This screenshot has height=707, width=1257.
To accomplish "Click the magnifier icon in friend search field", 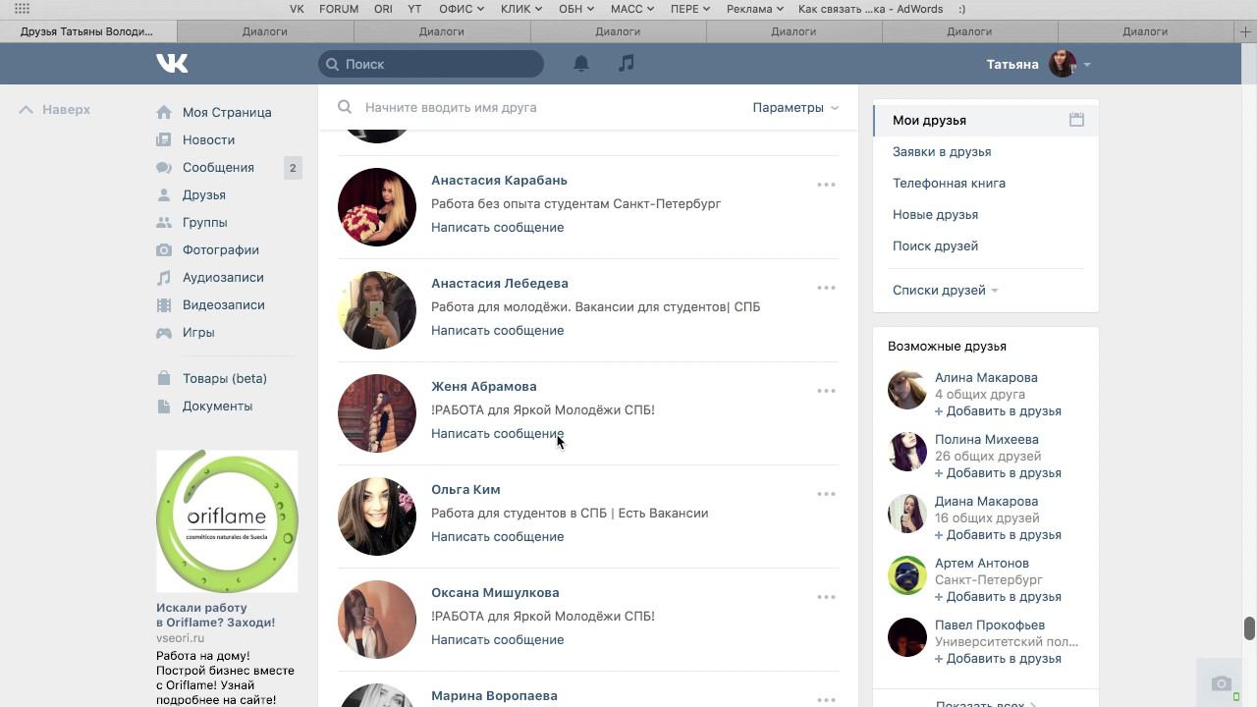I will point(345,107).
